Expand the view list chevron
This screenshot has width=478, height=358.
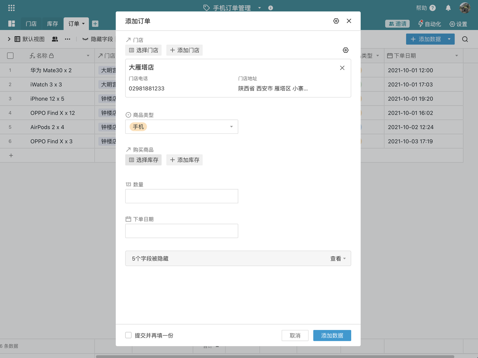click(9, 39)
